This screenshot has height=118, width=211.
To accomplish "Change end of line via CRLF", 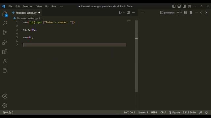I will (x=163, y=112).
